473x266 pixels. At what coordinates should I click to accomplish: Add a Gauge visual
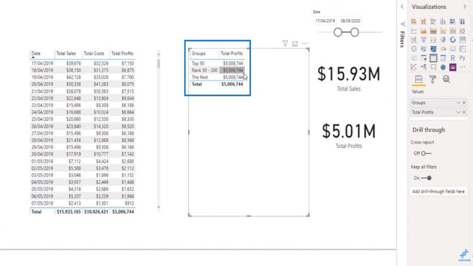(x=443, y=49)
